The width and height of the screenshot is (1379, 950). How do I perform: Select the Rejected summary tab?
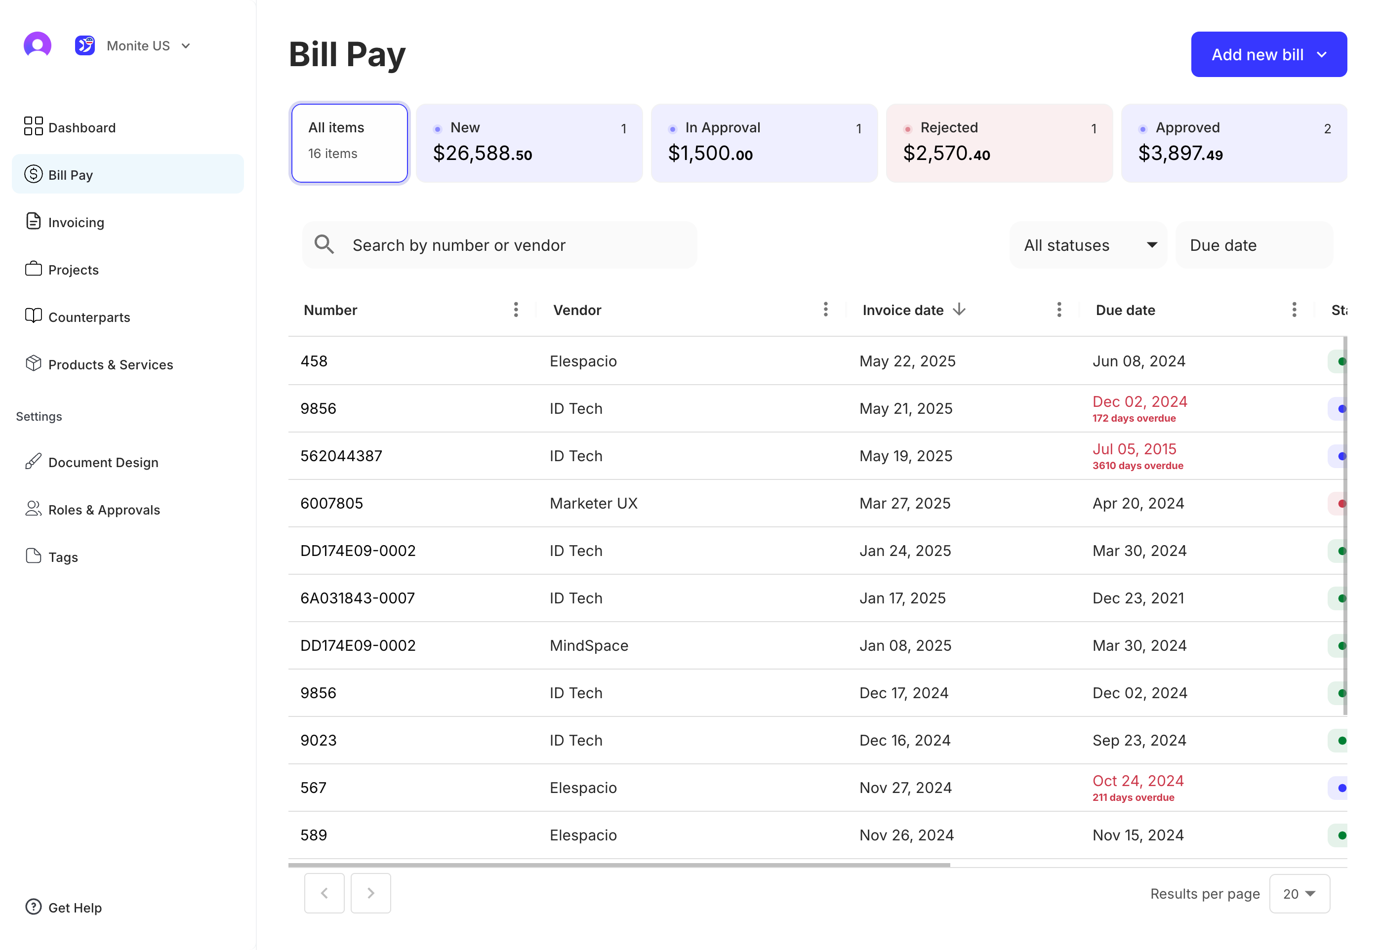pyautogui.click(x=999, y=143)
